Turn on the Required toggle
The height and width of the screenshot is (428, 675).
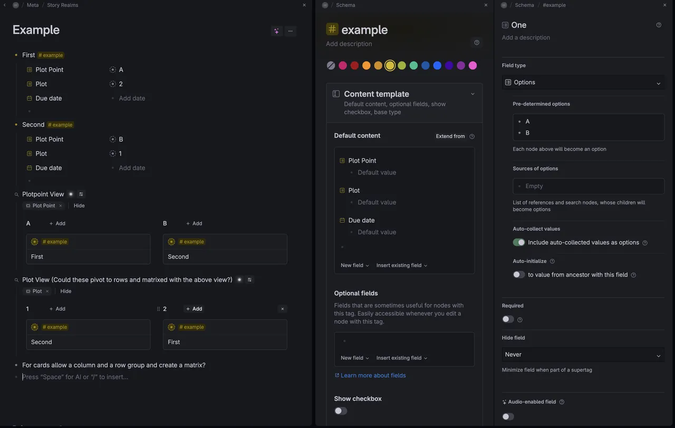pos(508,319)
